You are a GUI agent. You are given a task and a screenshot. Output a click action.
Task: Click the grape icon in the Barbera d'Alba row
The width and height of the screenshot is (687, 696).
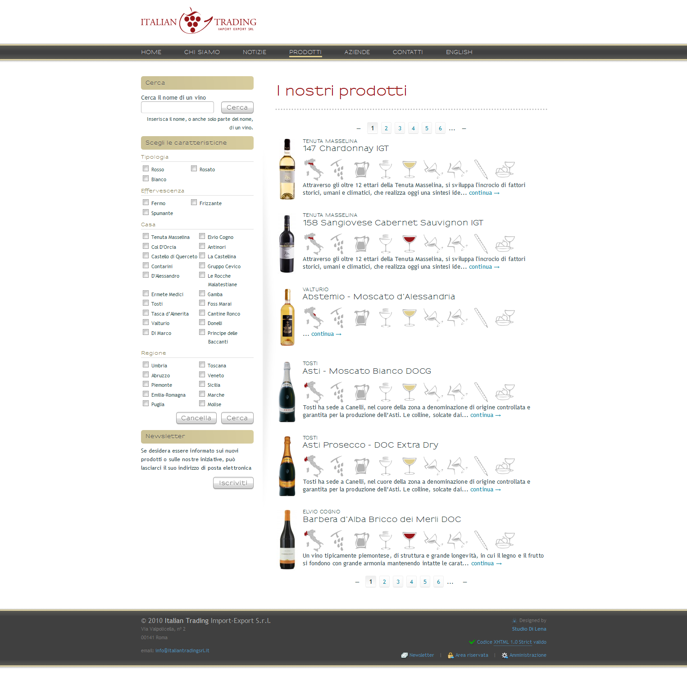point(337,540)
